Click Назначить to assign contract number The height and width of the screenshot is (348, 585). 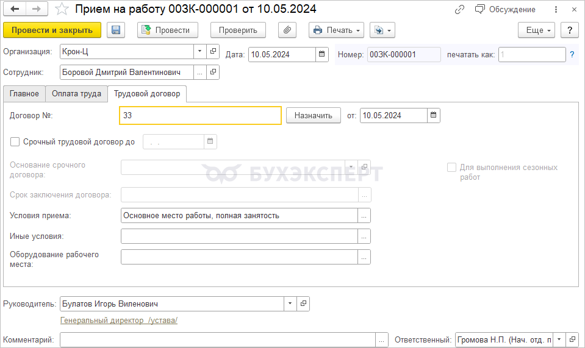pyautogui.click(x=314, y=116)
